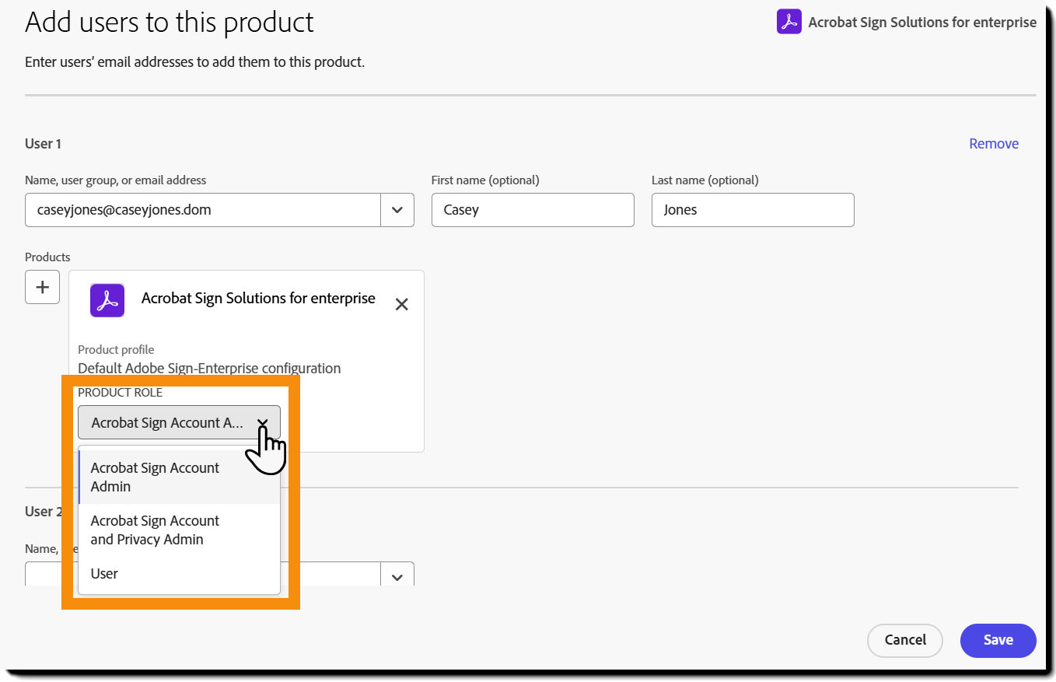Open the name dropdown for User 2
1056x682 pixels.
[397, 575]
